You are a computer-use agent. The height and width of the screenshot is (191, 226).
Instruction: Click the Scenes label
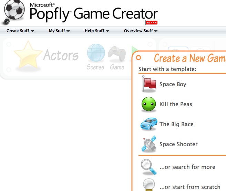pyautogui.click(x=95, y=67)
